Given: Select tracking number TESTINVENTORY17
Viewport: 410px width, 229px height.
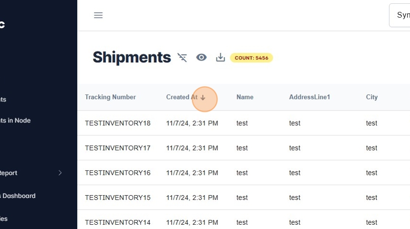Looking at the screenshot, I should [117, 148].
